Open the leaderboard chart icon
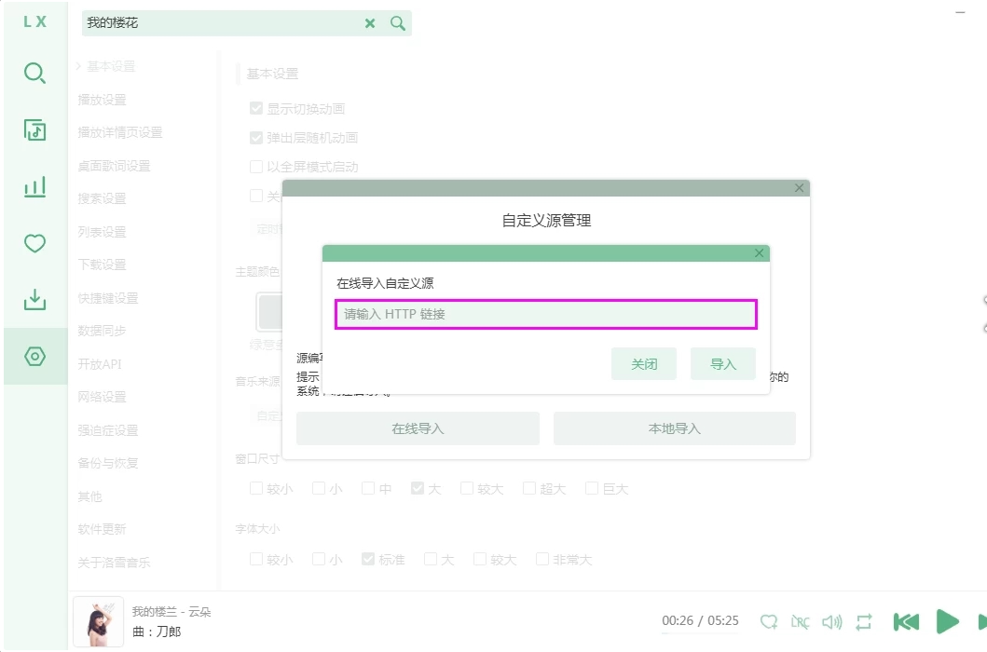987x652 pixels. (x=34, y=188)
